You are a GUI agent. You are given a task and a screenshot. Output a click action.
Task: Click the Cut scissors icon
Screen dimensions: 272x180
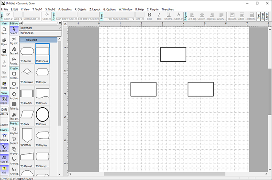[x=4, y=64]
